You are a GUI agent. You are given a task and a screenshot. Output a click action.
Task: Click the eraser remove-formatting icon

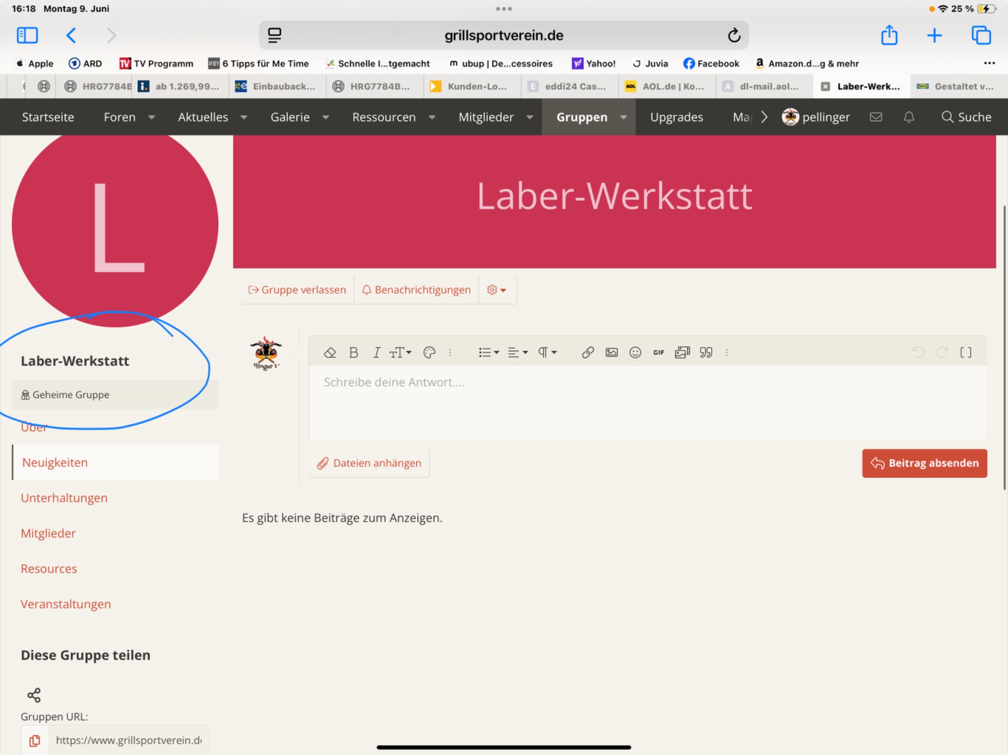pos(330,353)
